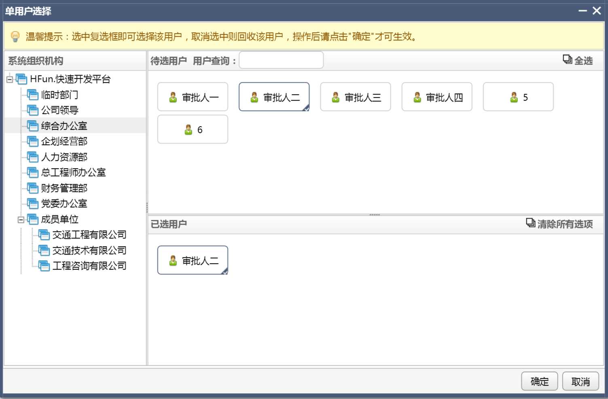Image resolution: width=608 pixels, height=399 pixels.
Task: Click the folder icon beside HFun.快速开发平台
Action: tap(21, 79)
